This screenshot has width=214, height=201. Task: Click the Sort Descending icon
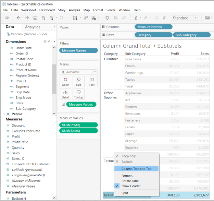[124, 18]
